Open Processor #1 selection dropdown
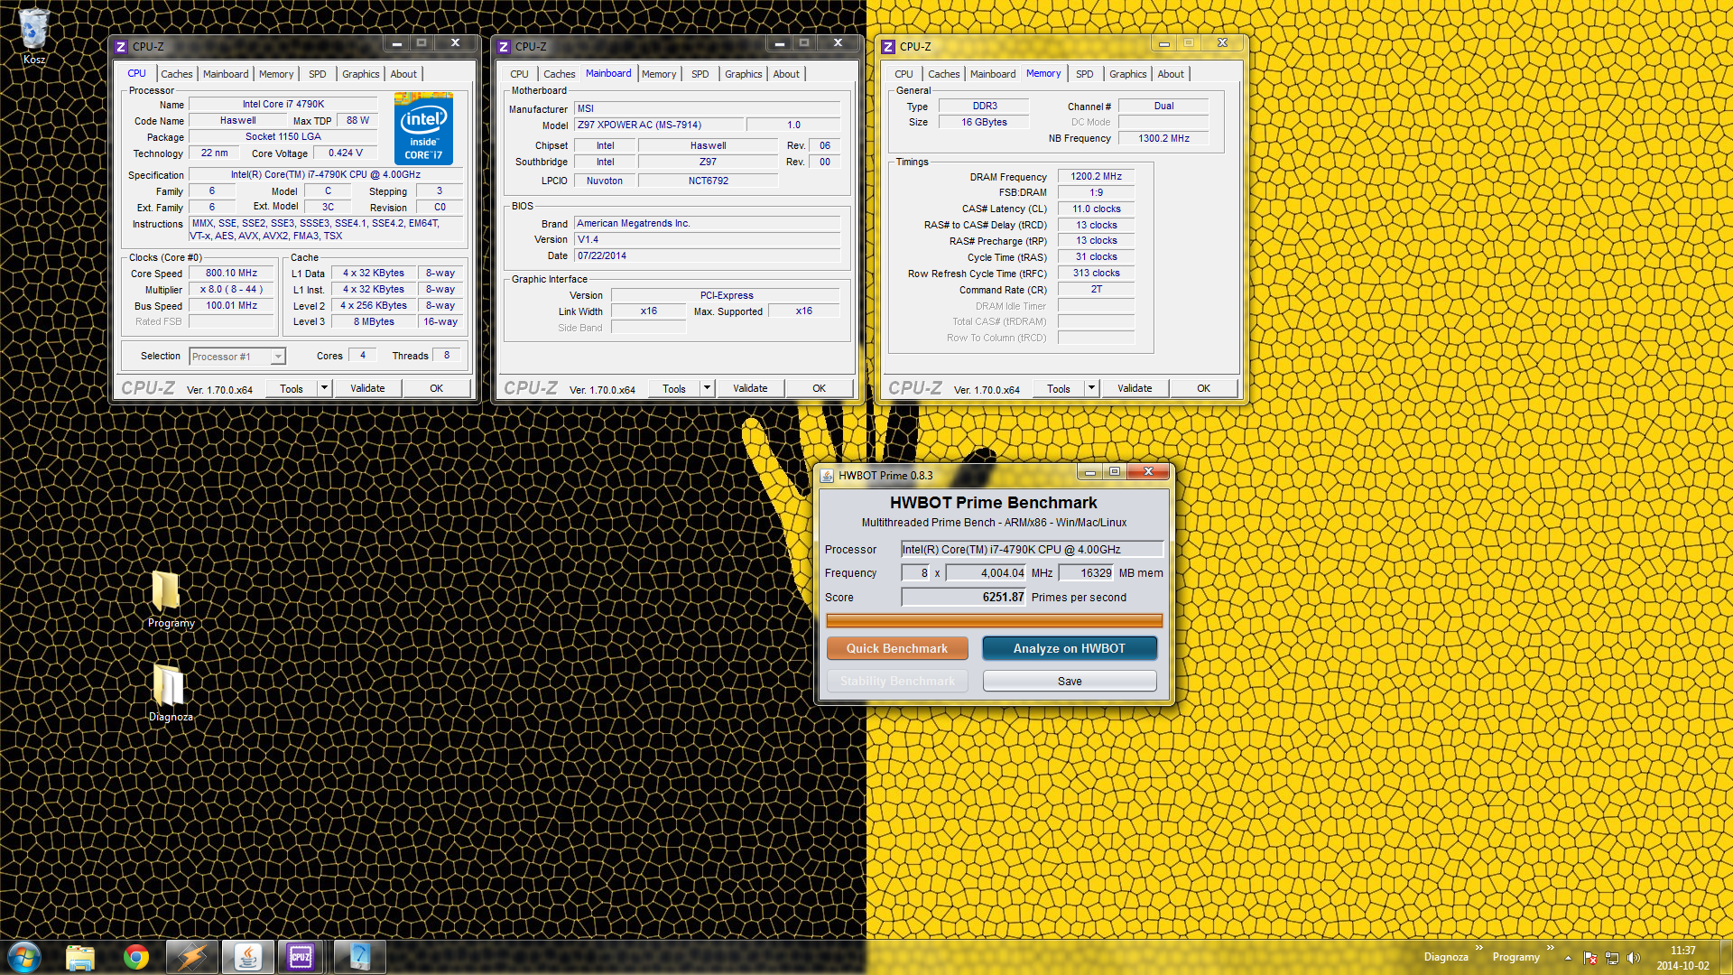The height and width of the screenshot is (975, 1733). (x=237, y=357)
